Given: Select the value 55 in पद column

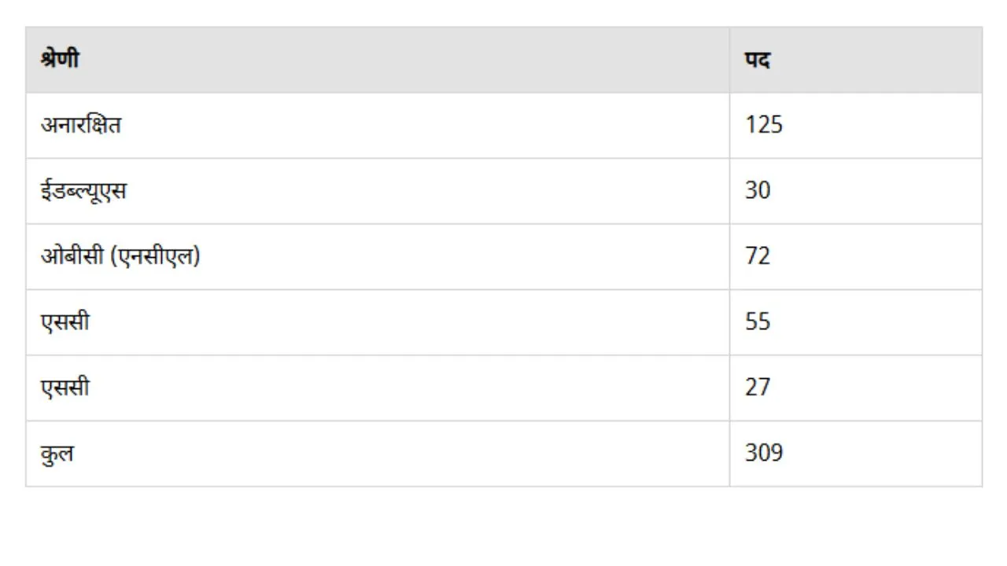Looking at the screenshot, I should tap(758, 322).
